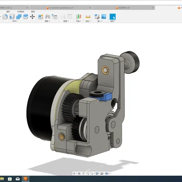This screenshot has width=182, height=182.
Task: Switch to k1-extruder assembly document tab
Action: [61, 8]
